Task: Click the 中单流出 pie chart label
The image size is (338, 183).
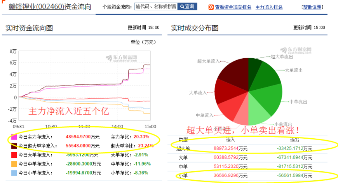Action: coord(298,102)
